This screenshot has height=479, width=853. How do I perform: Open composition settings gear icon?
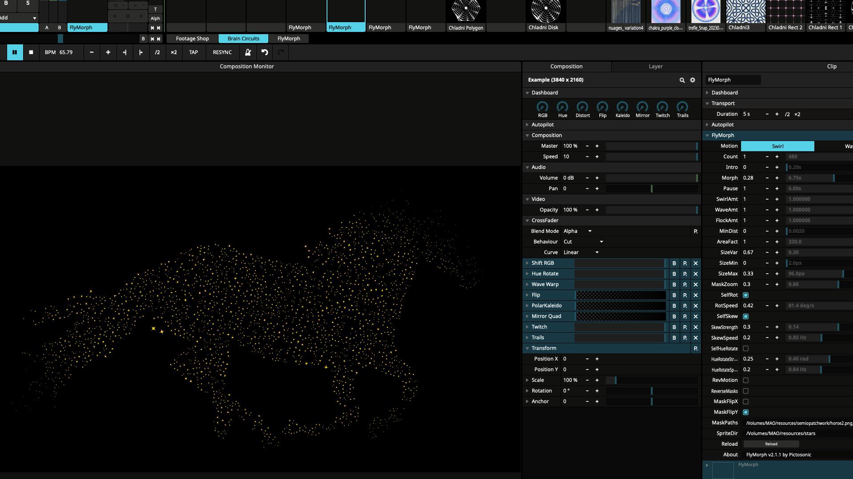point(693,80)
